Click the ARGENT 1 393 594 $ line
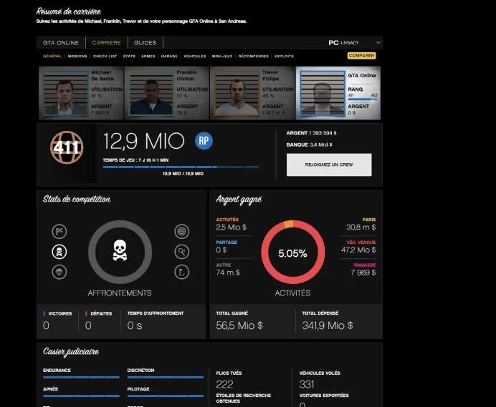Screen dimensions: 496x407 click(x=311, y=133)
